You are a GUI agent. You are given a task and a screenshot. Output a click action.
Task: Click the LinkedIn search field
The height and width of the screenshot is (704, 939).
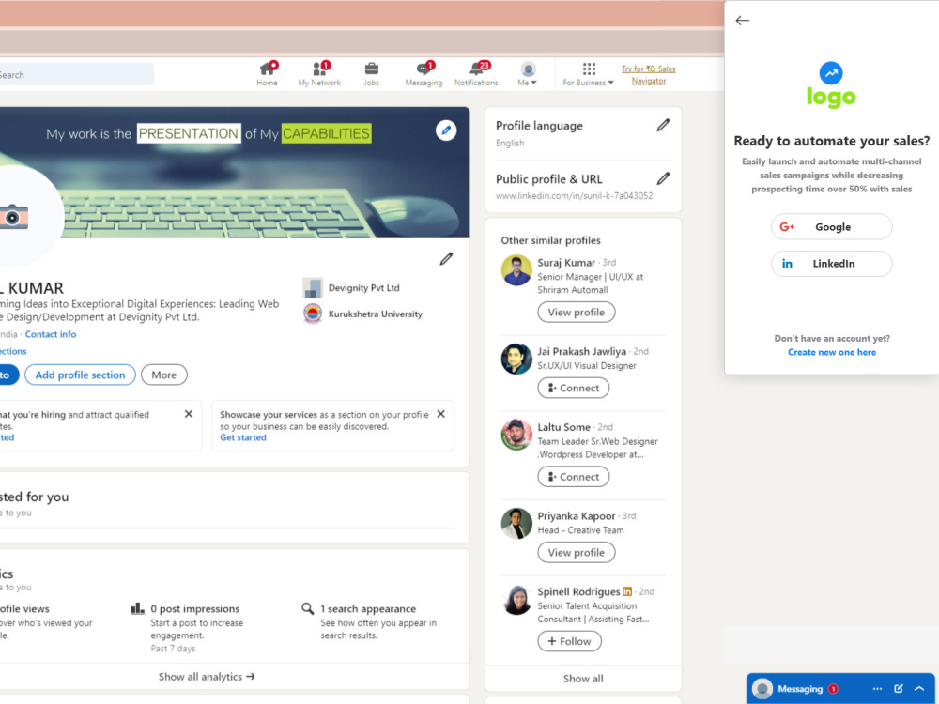75,75
